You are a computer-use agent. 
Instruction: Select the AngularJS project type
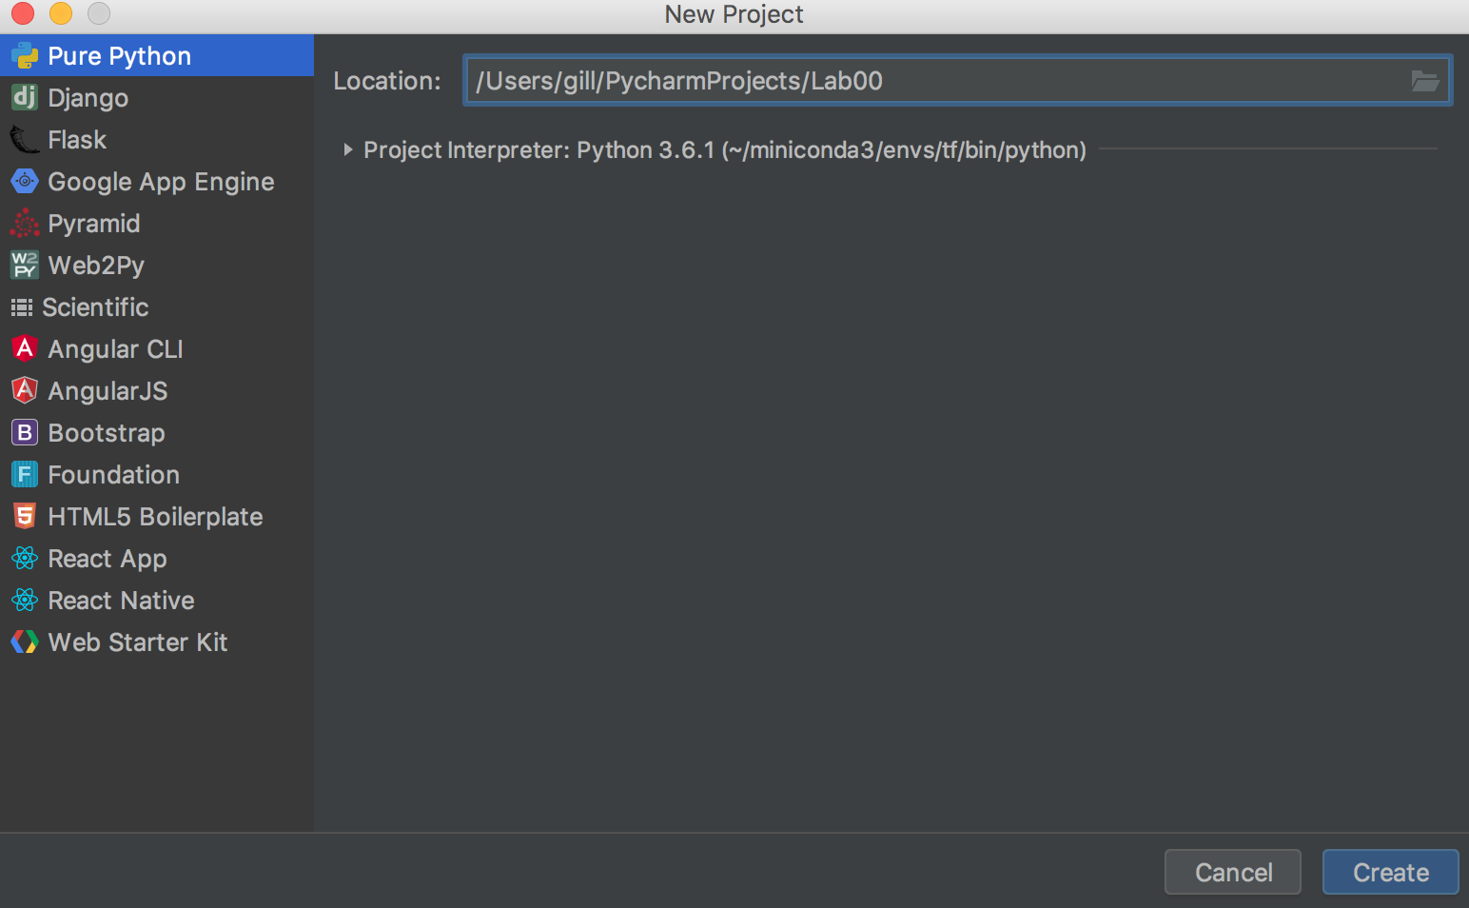107,390
